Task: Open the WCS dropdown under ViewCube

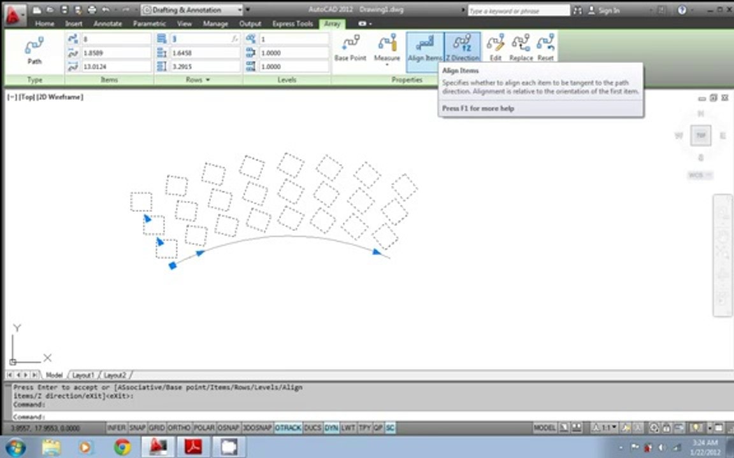Action: pos(700,176)
